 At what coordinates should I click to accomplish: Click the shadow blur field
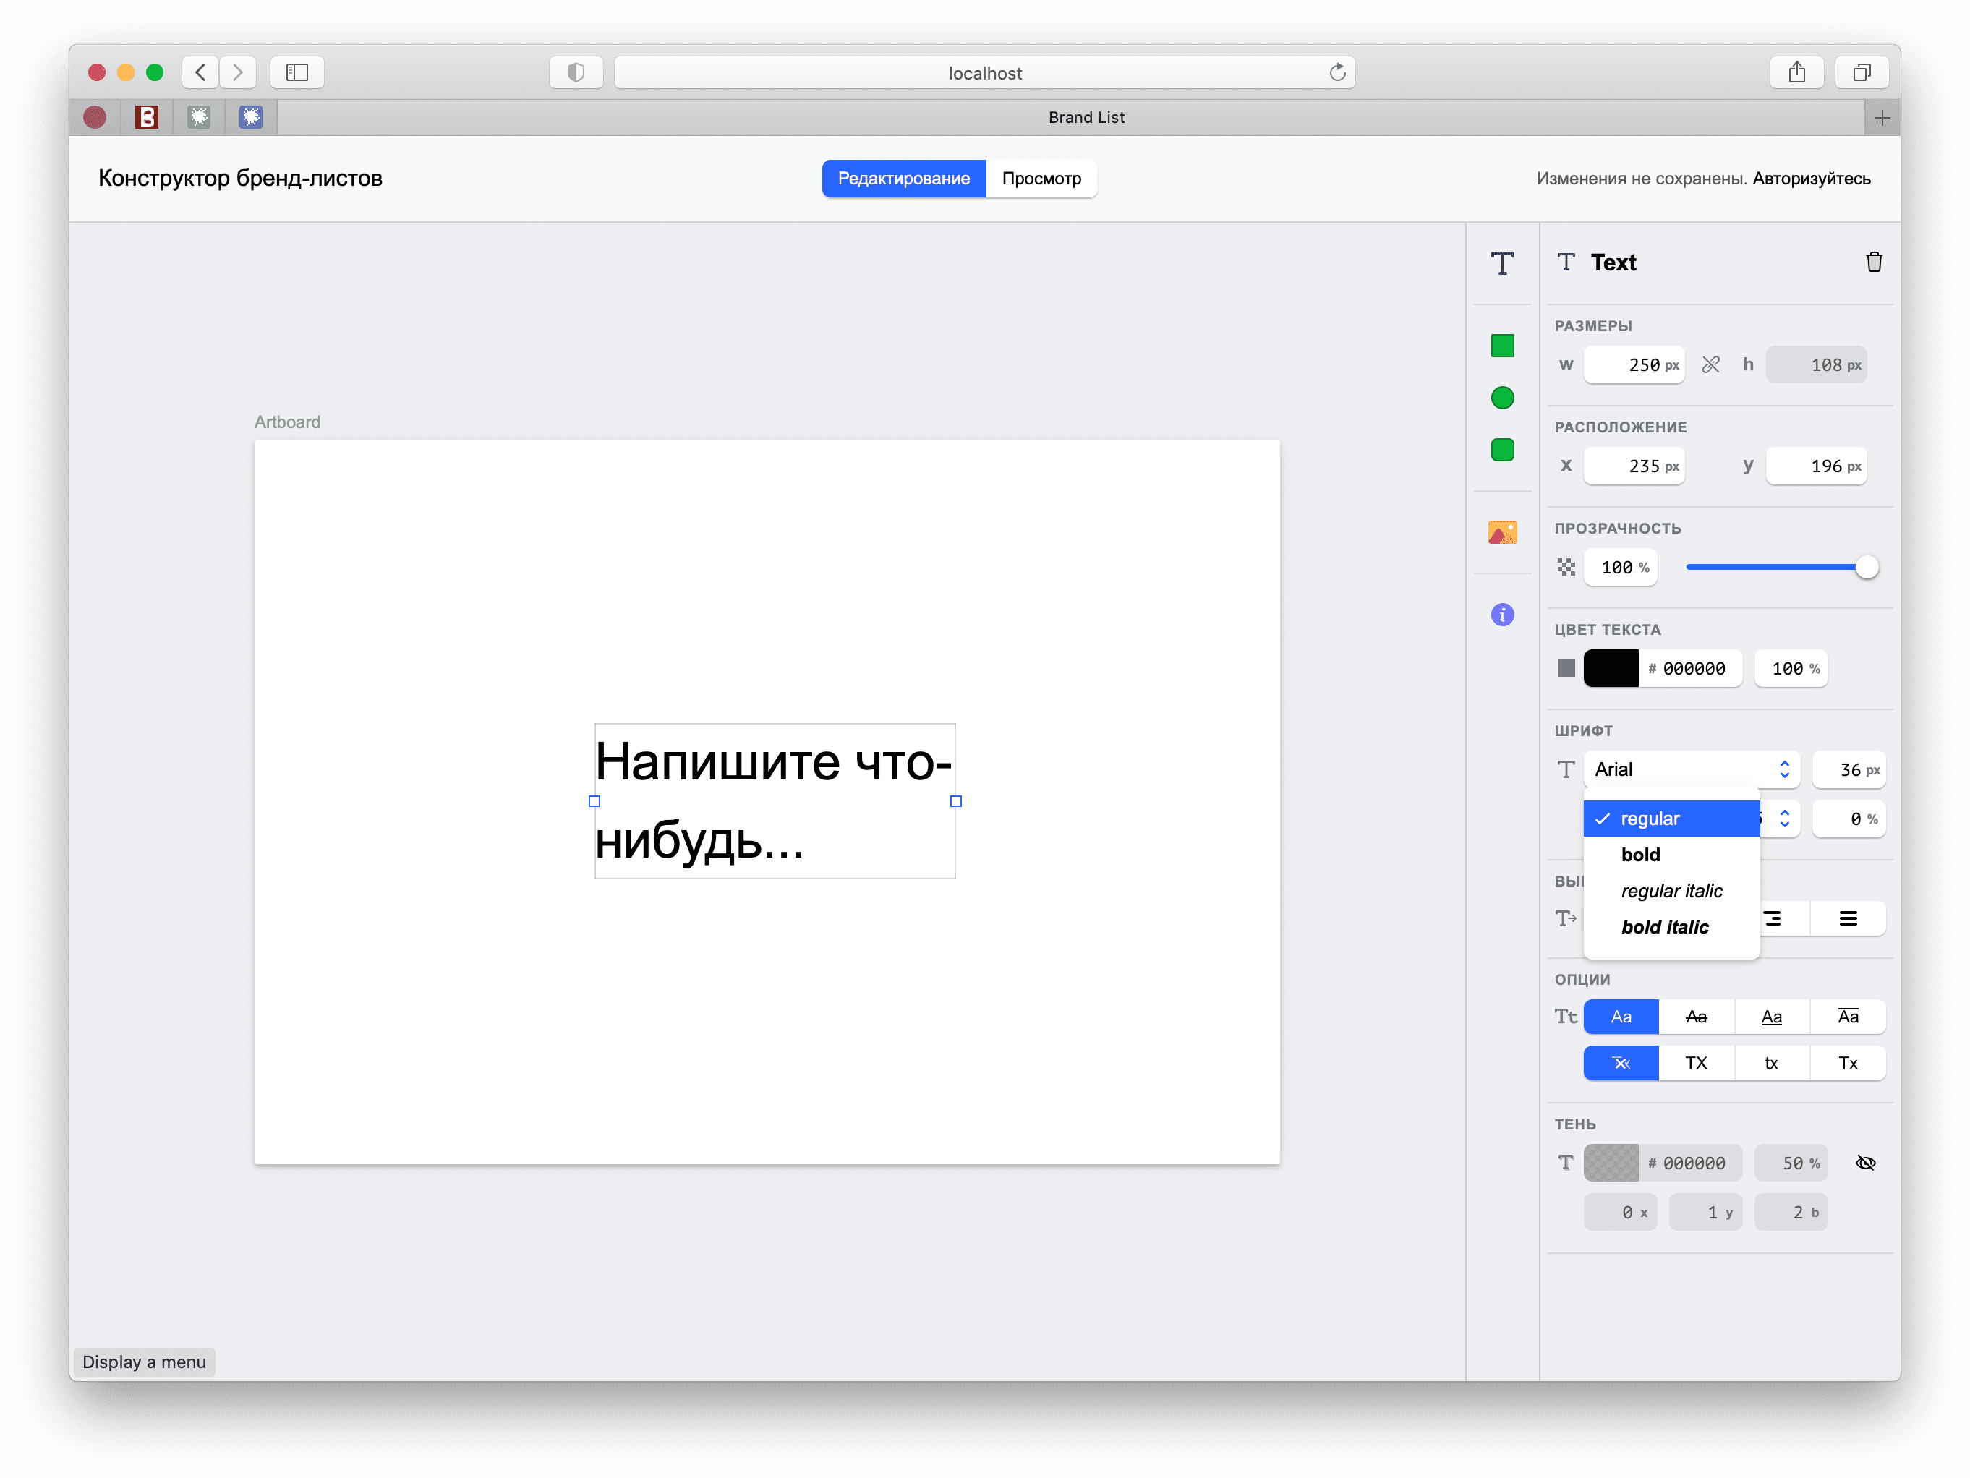[x=1790, y=1212]
